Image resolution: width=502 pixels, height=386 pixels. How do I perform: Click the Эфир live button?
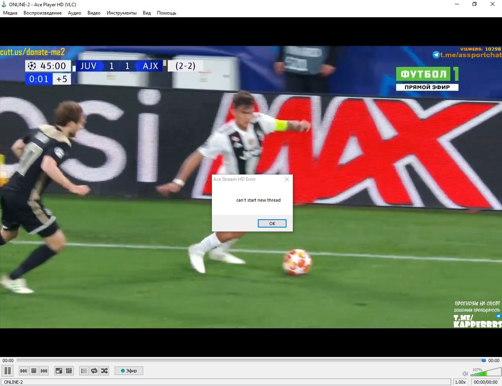tap(129, 371)
